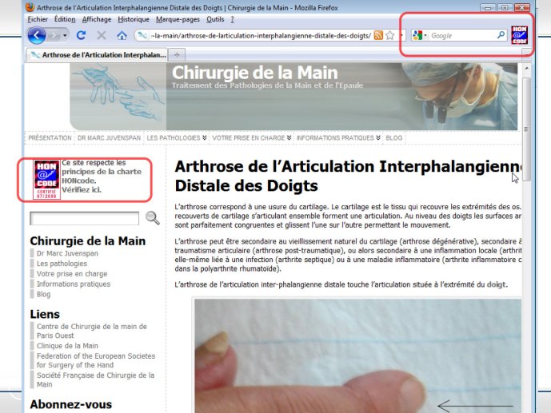Reload the page with the refresh icon
This screenshot has width=551, height=413.
tap(82, 35)
